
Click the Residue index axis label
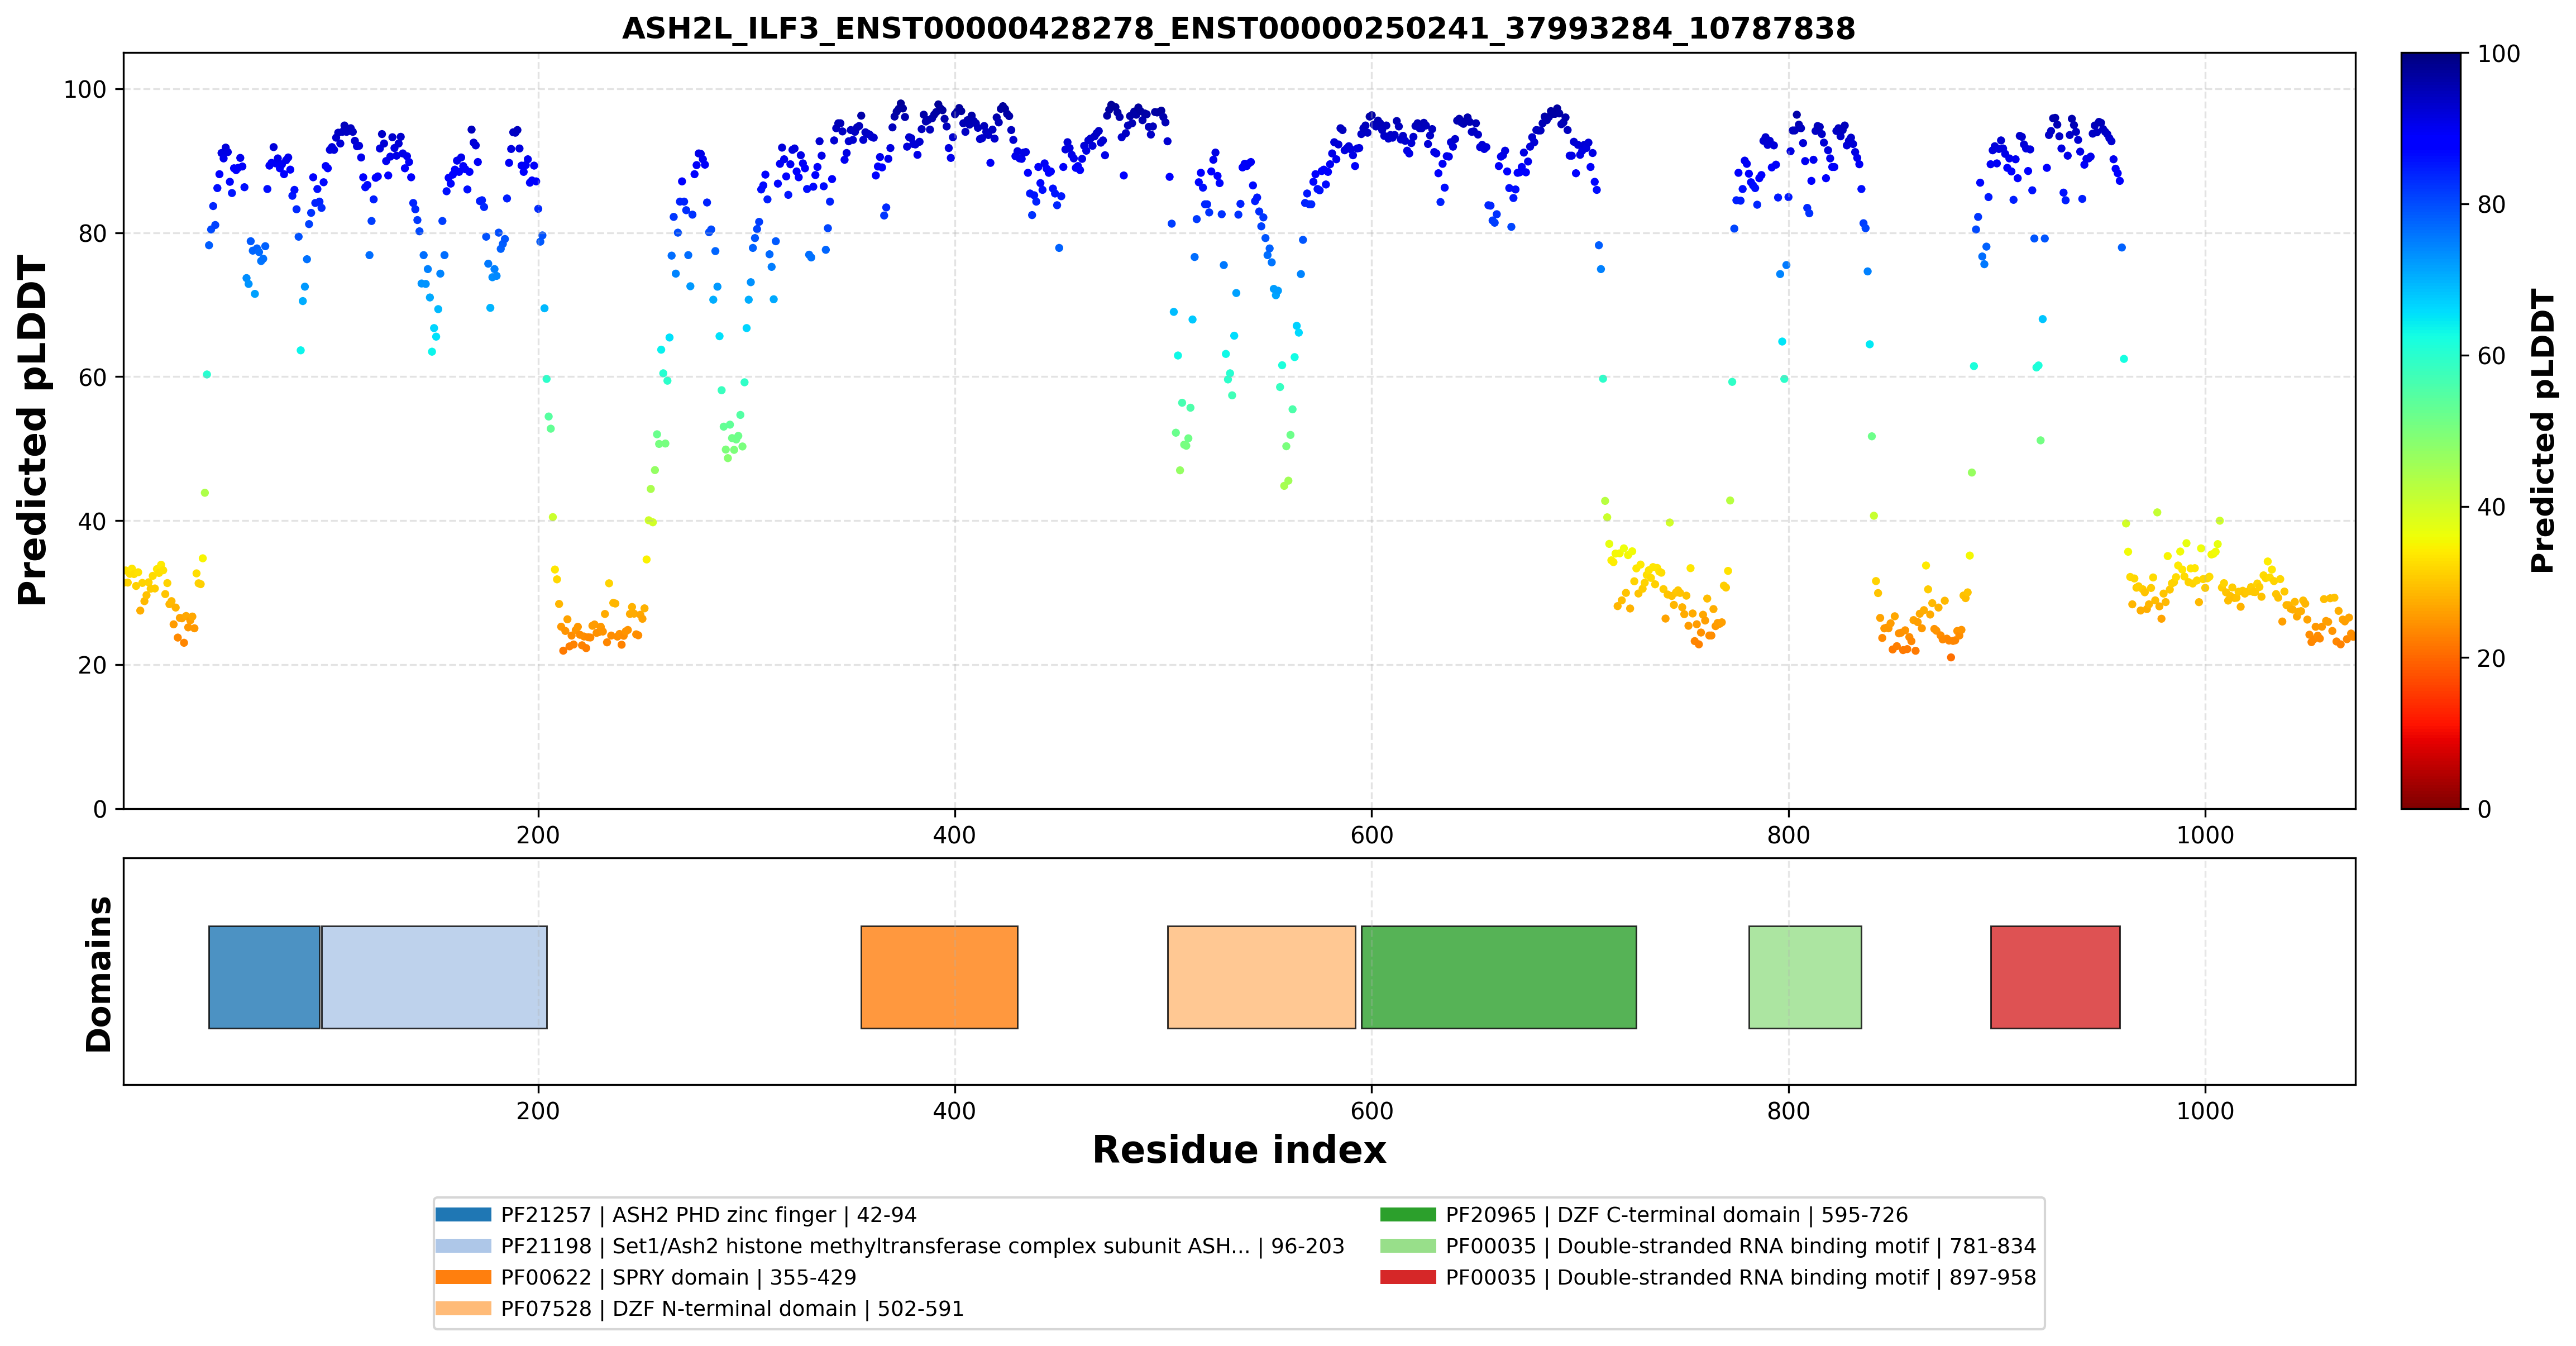pos(1239,1150)
